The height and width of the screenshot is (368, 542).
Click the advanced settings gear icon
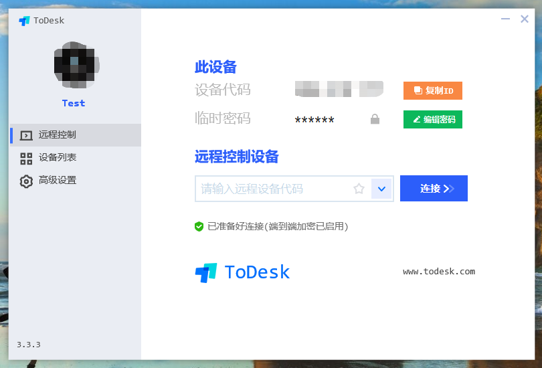pos(26,181)
